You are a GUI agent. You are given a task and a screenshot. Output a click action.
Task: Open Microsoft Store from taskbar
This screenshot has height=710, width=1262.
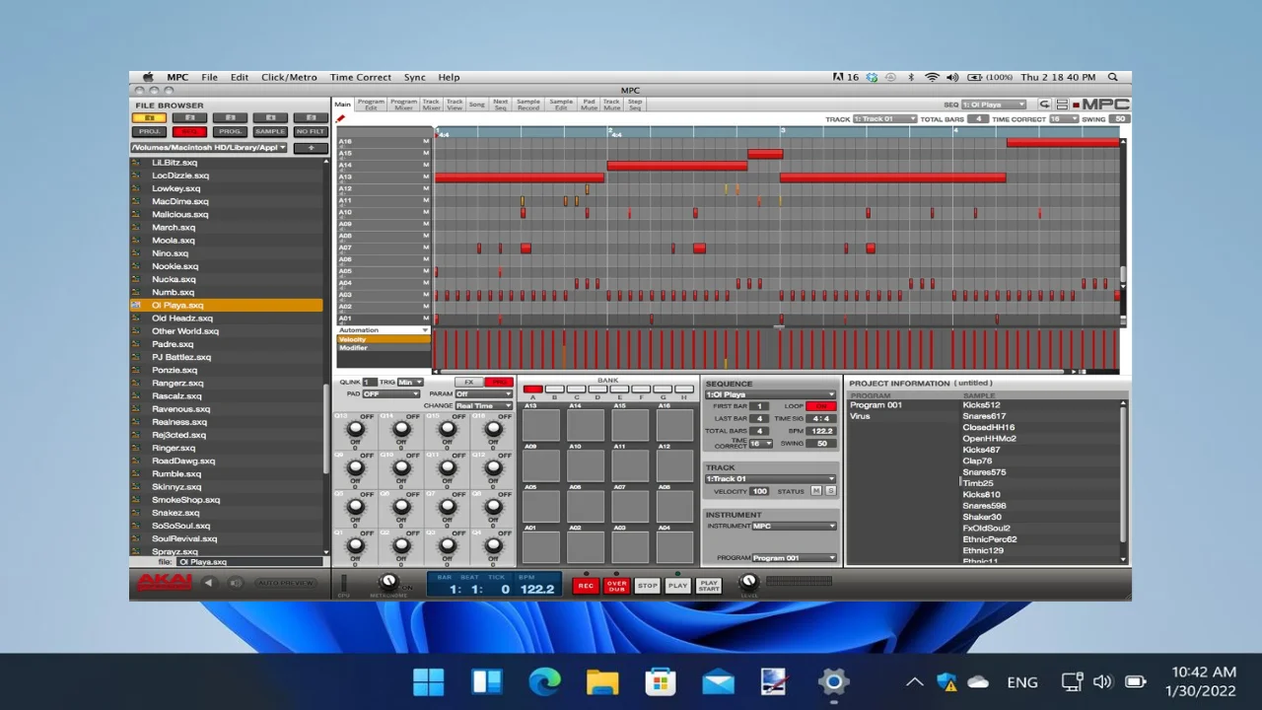(x=661, y=681)
